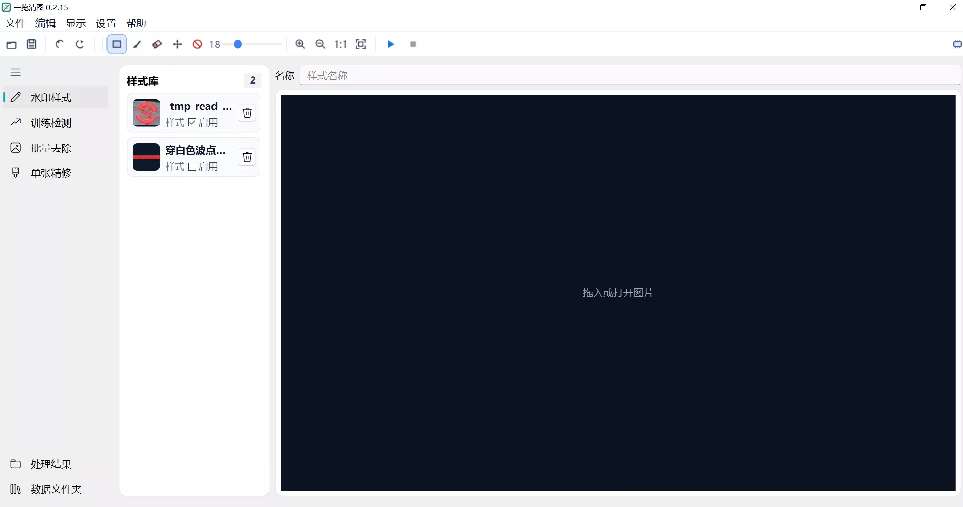Delete the _tmp_read style
Viewport: 963px width, 507px height.
tap(247, 113)
